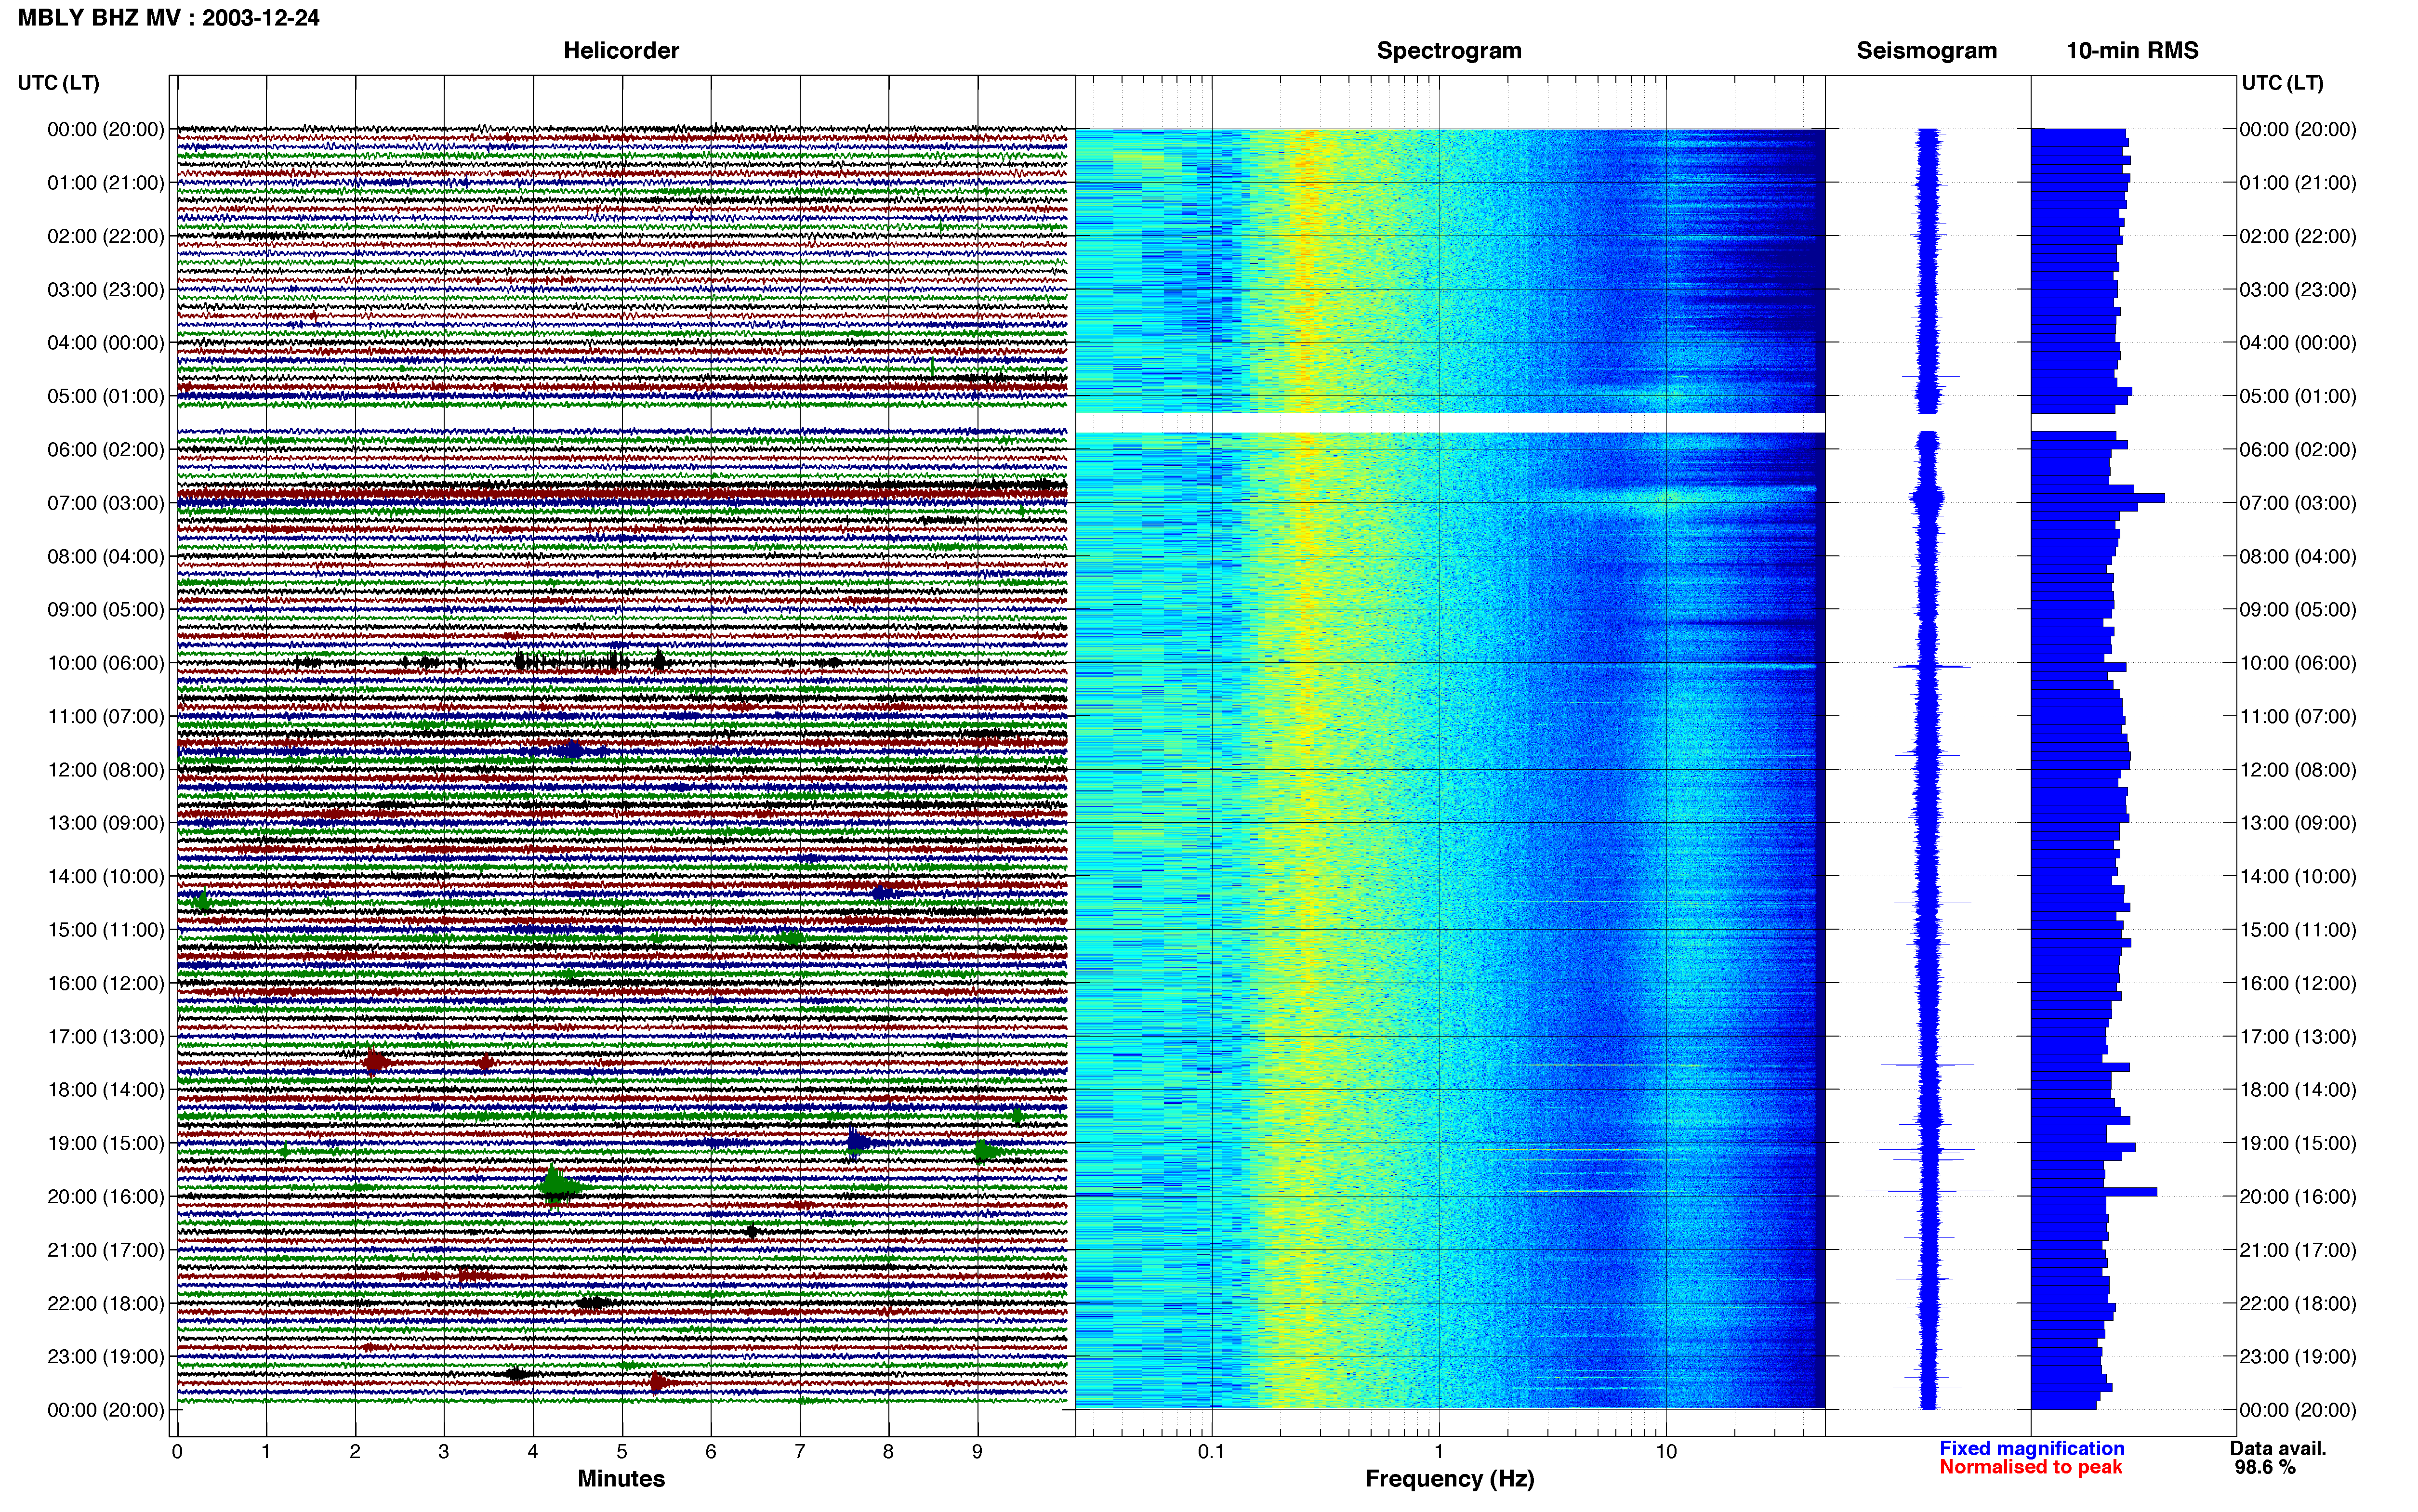Click the 0 tick on the Minutes axis
Screen dimensions: 2418x1512
[177, 1451]
